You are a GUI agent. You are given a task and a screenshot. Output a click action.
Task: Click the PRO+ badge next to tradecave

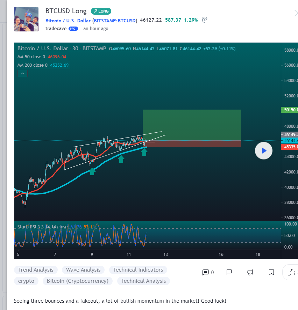pyautogui.click(x=73, y=29)
